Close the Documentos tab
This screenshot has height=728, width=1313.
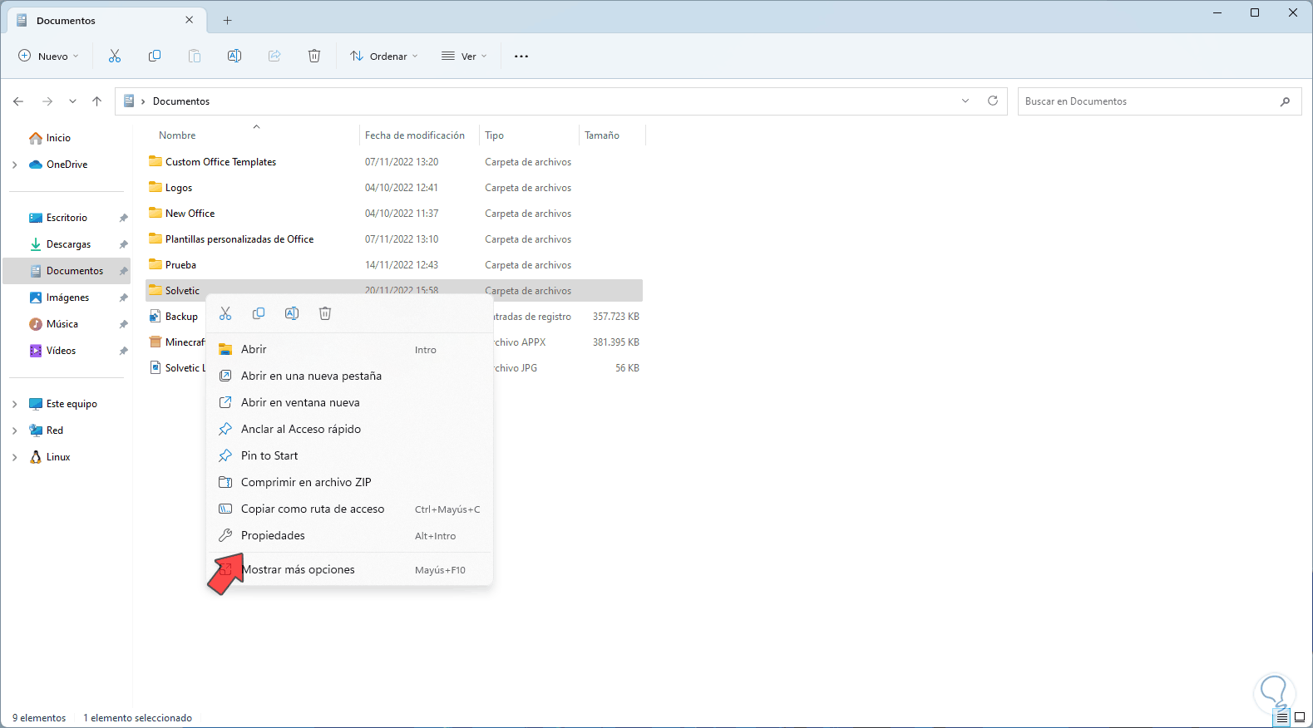190,20
